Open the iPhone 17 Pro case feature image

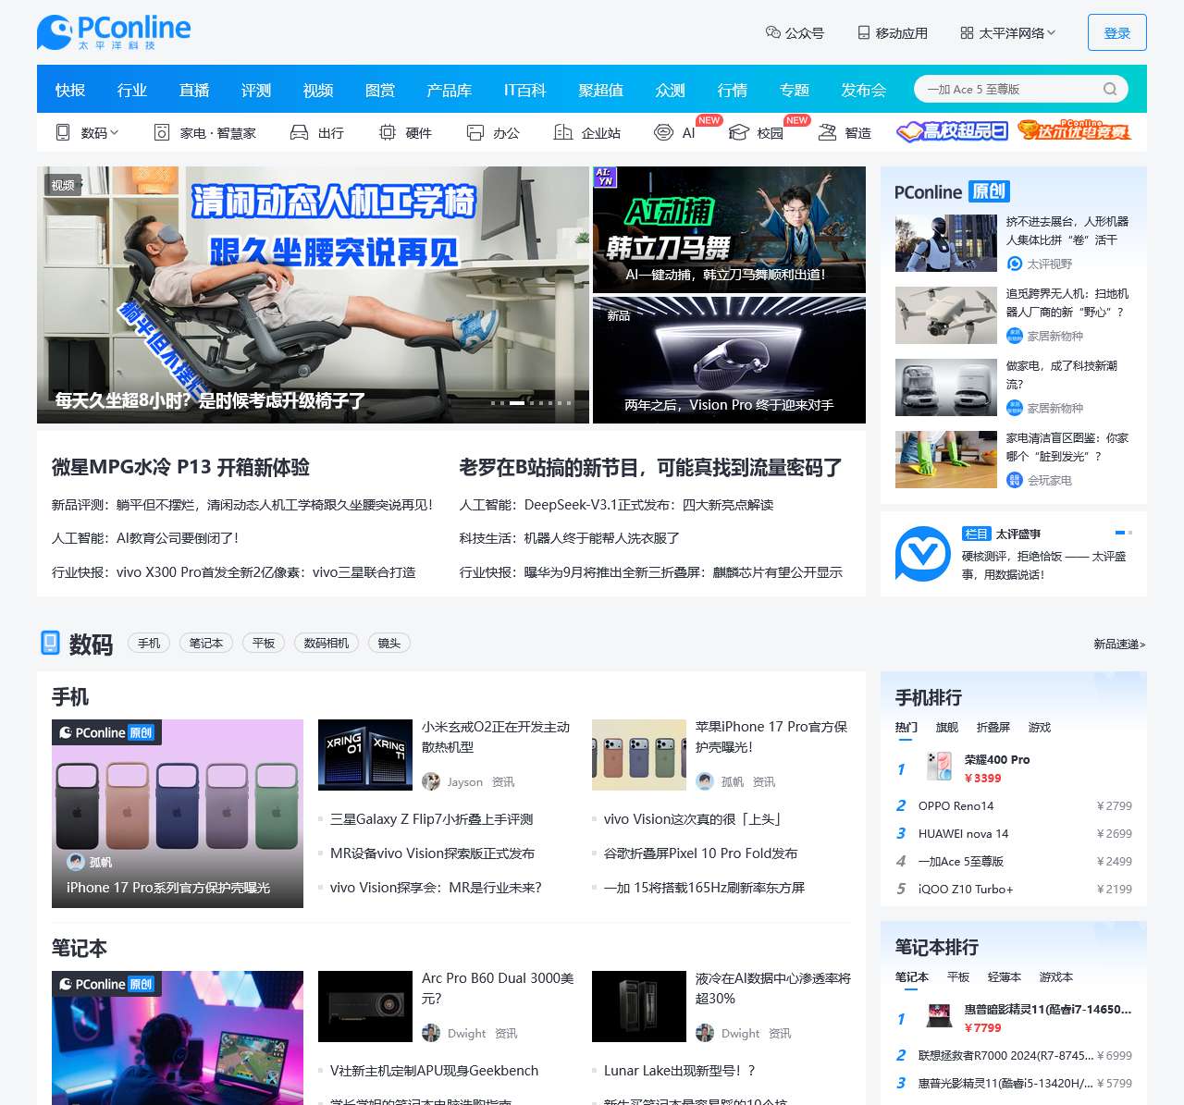point(178,814)
